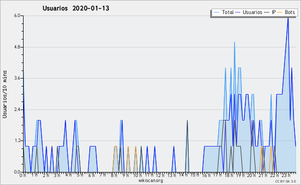Screen dimensions: 301x185
Task: Click the y-axis value 1.2
Action: pos(17,141)
